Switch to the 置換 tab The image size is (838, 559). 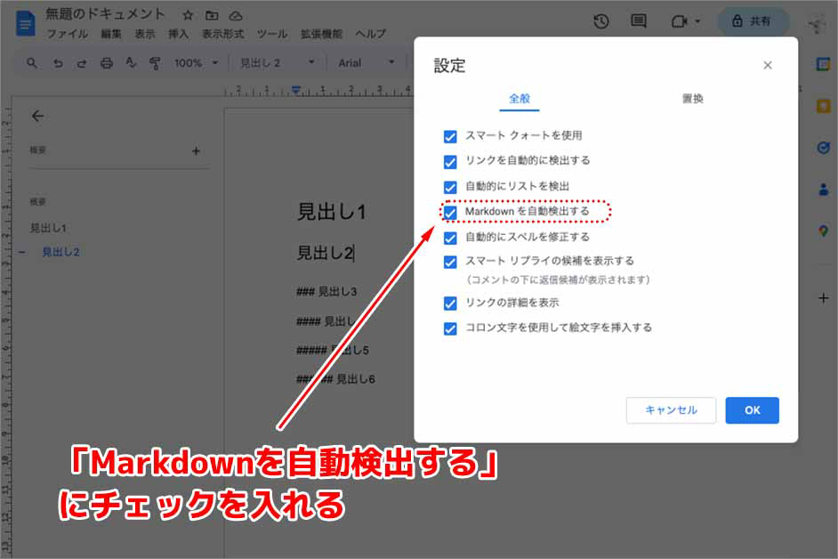point(693,99)
